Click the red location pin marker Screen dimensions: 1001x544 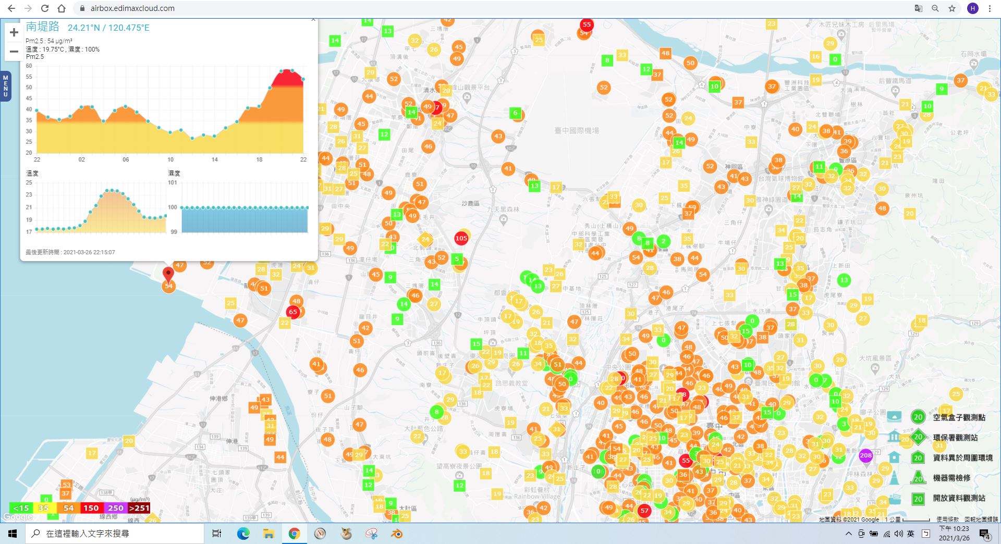pos(168,274)
